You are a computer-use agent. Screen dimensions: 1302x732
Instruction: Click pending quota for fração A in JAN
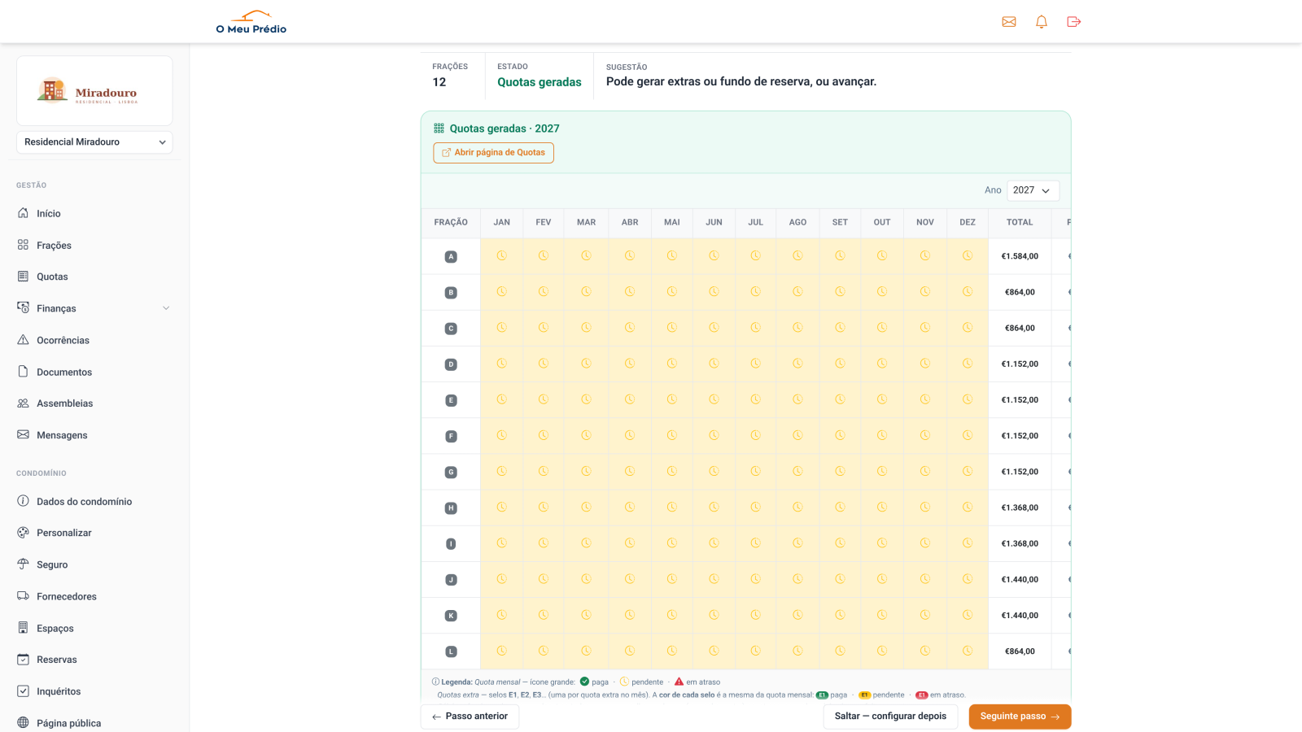502,256
